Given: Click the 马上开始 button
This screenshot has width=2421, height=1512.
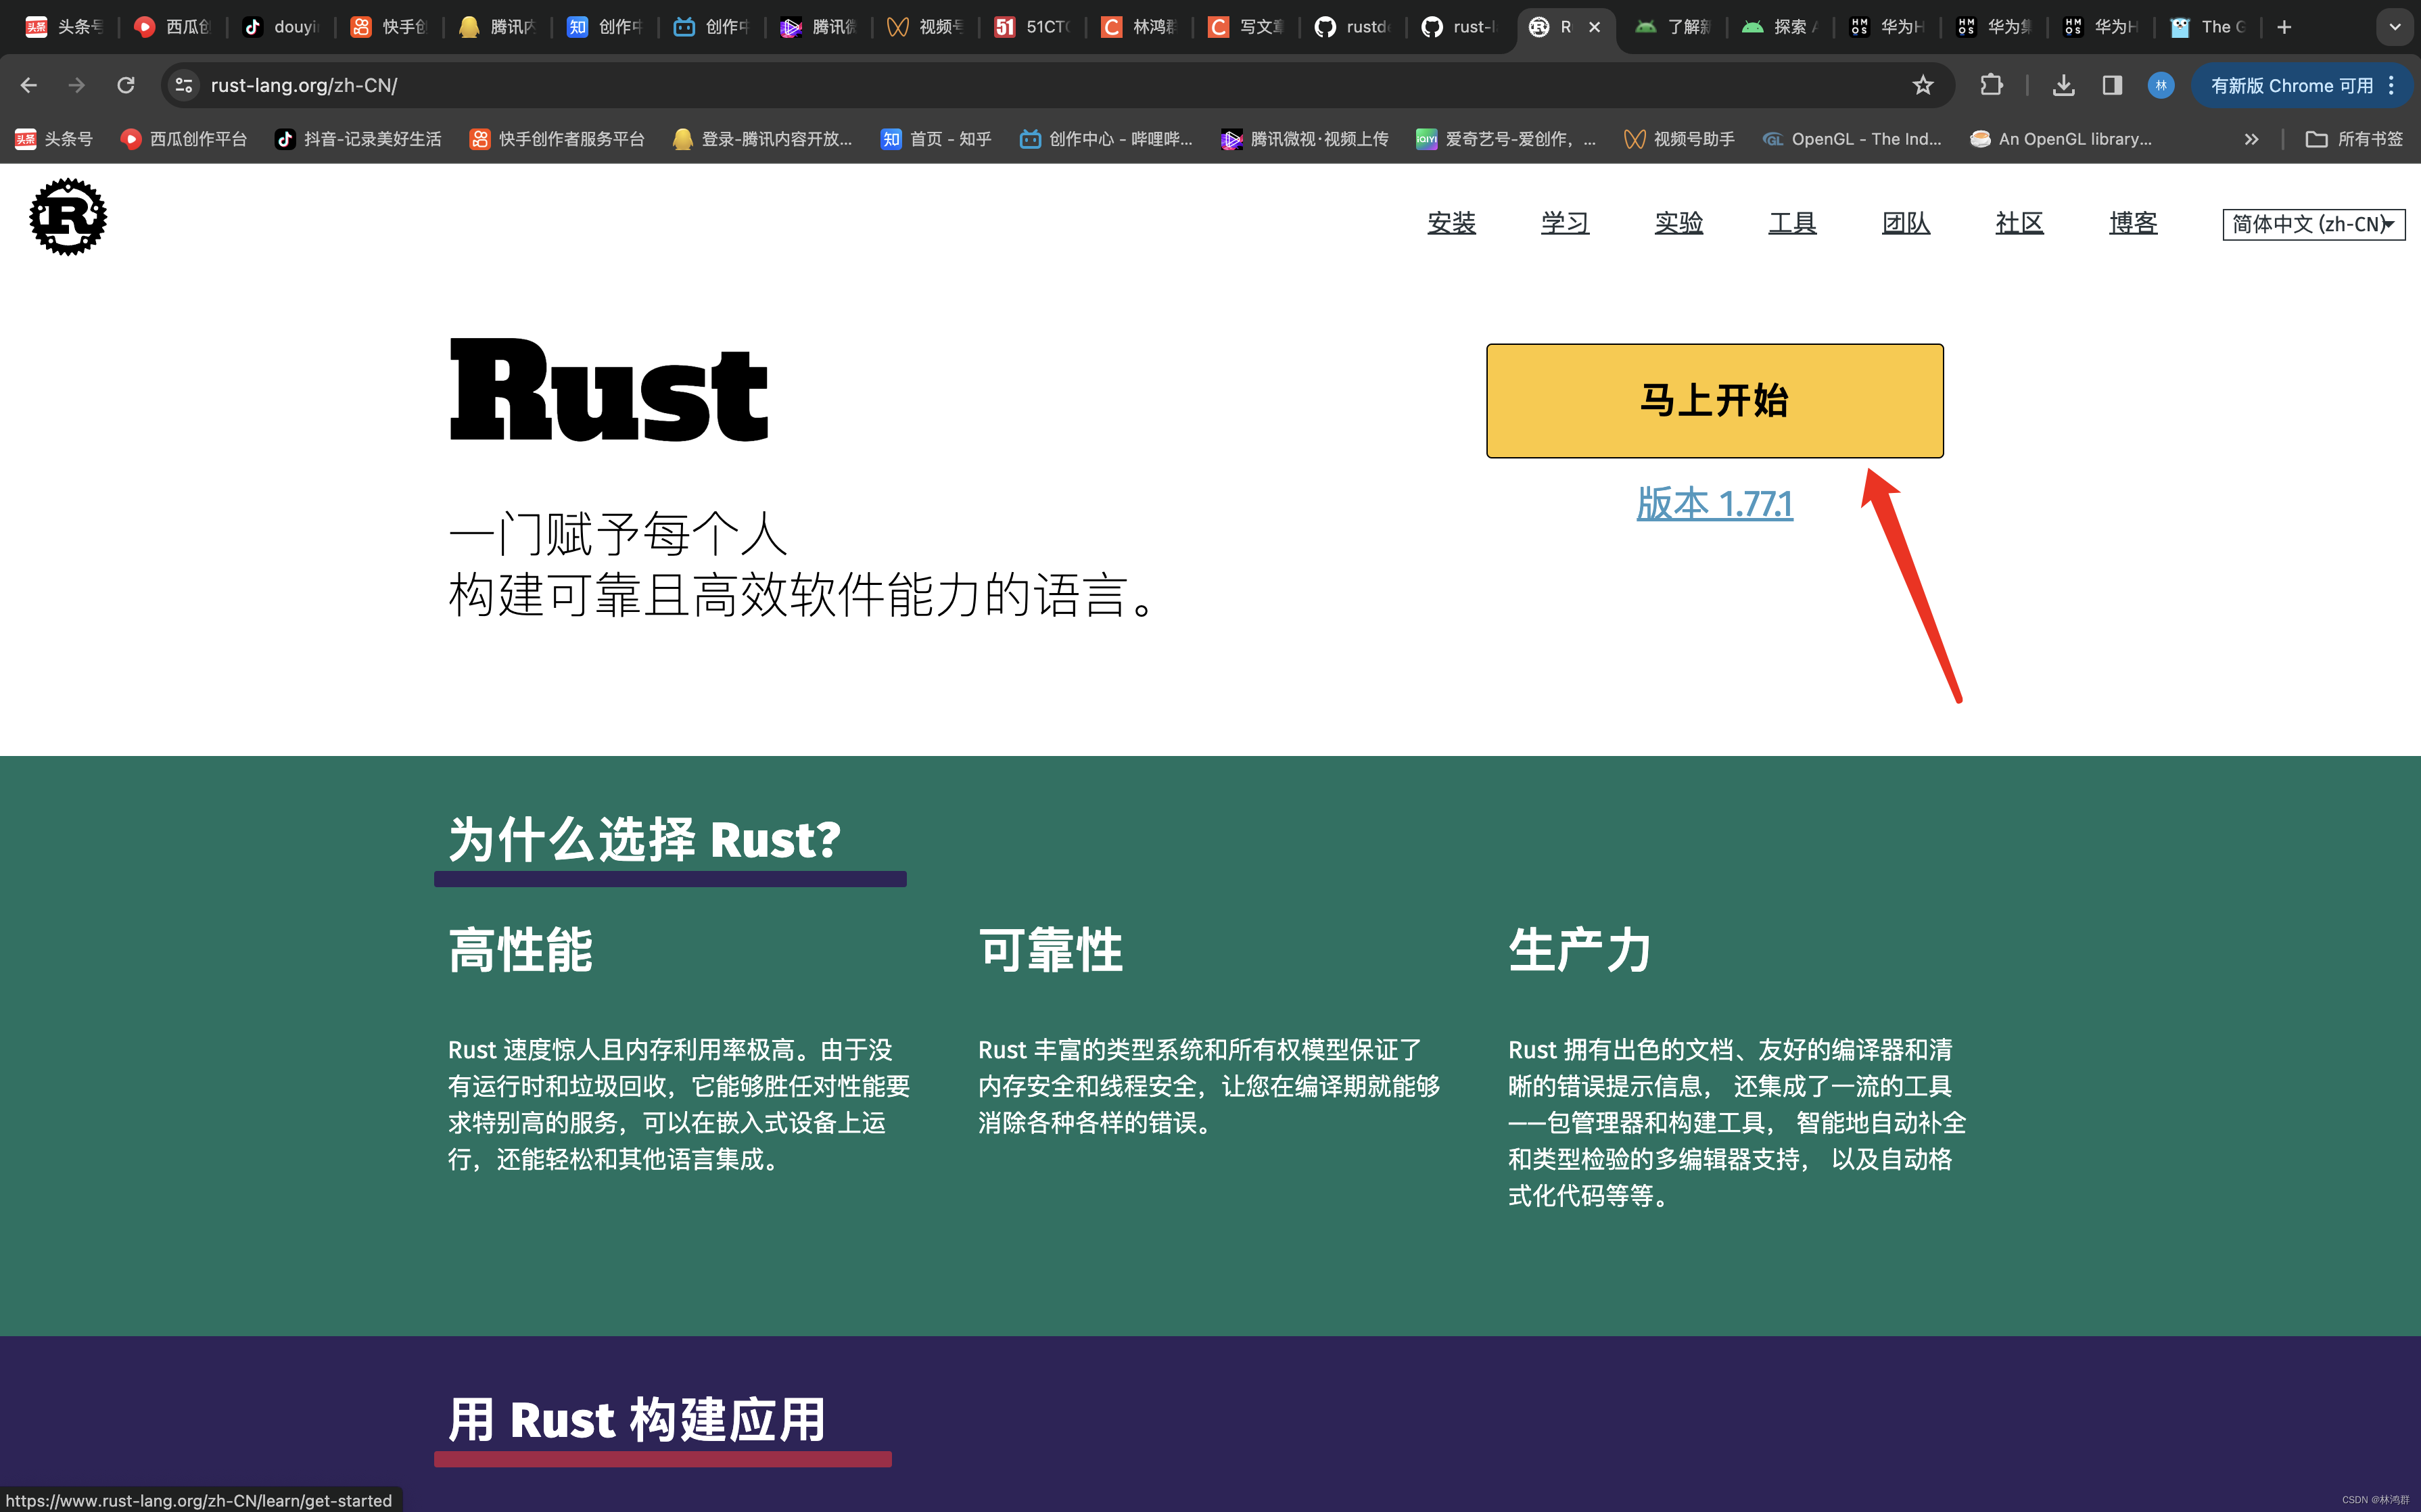Looking at the screenshot, I should tap(1714, 401).
